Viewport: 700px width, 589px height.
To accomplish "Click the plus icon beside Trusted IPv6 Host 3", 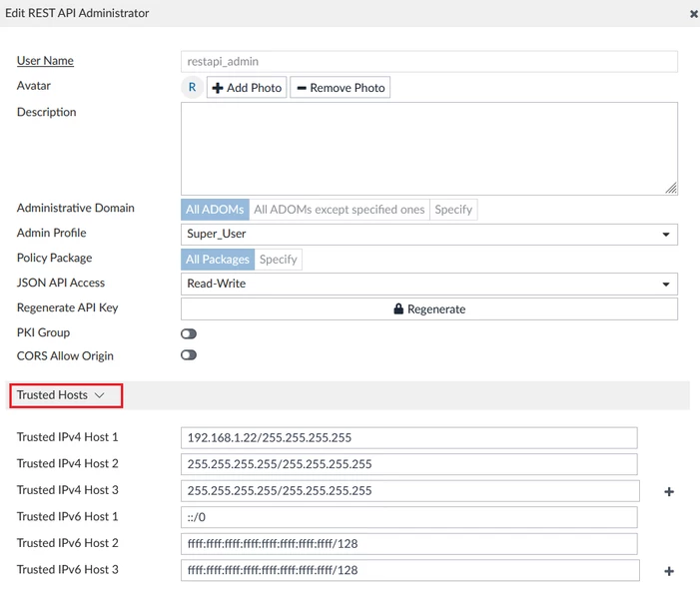I will (669, 571).
